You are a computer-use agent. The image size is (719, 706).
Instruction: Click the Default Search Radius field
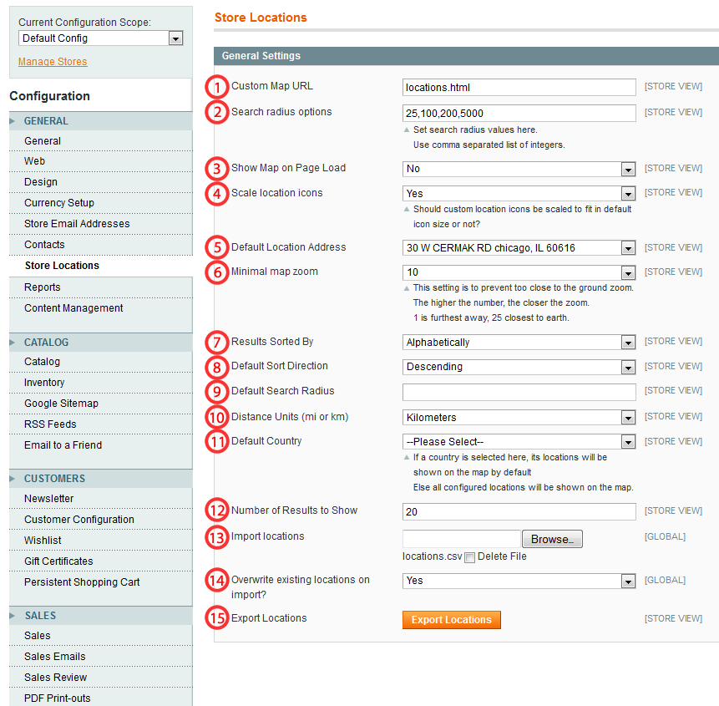click(x=519, y=392)
